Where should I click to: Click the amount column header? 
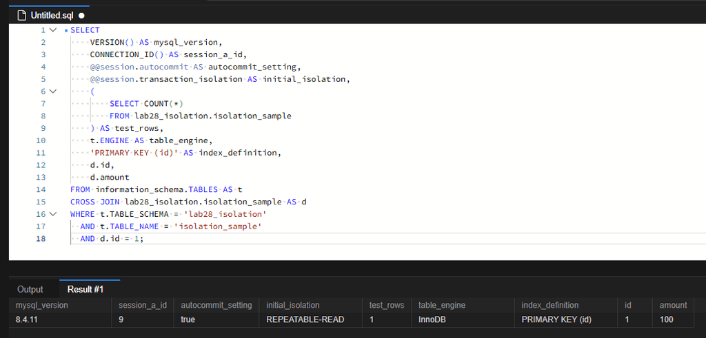(x=673, y=305)
